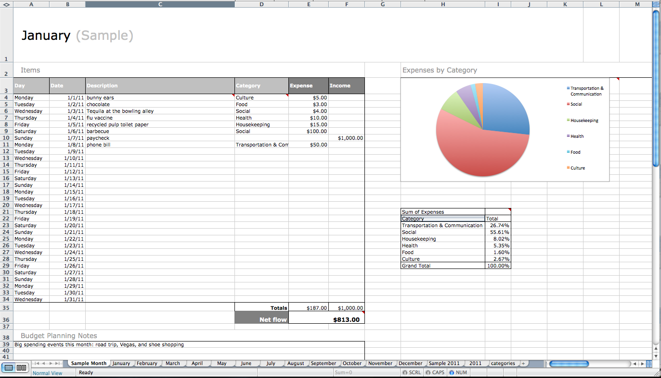Screen dimensions: 661x378
Task: Click the split box above the vertical scrollbar
Action: click(655, 3)
